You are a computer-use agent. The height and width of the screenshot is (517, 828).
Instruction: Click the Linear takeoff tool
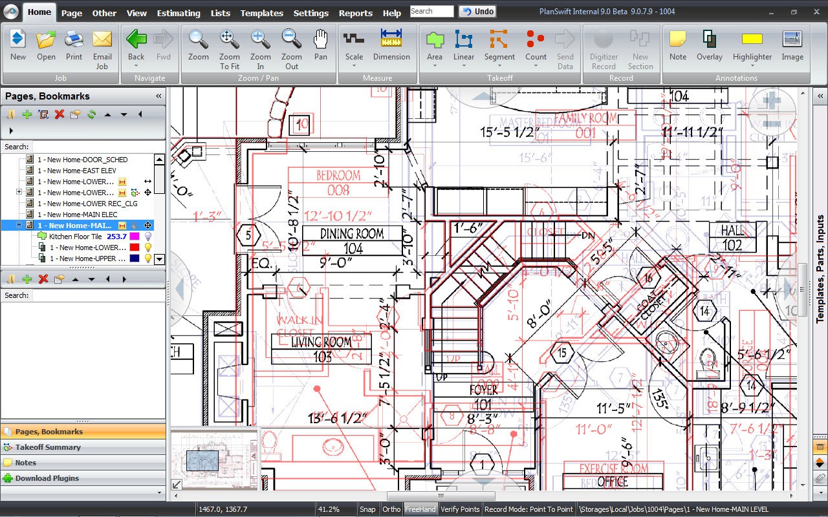coord(463,45)
